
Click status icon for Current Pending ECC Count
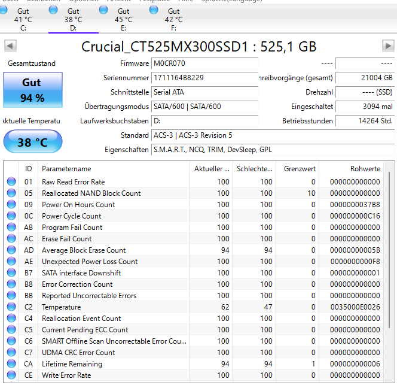point(11,329)
